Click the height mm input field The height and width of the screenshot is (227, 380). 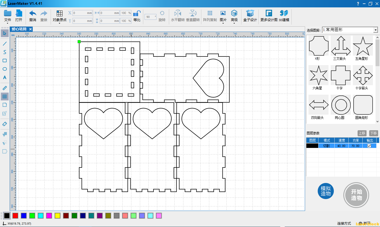110,21
